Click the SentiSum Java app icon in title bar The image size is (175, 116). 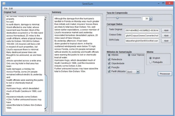(4, 4)
